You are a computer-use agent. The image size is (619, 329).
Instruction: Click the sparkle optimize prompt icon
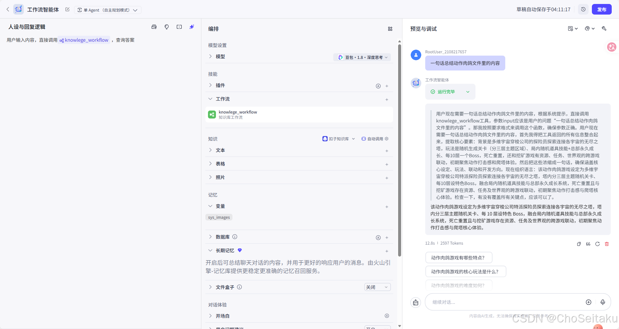pos(192,27)
